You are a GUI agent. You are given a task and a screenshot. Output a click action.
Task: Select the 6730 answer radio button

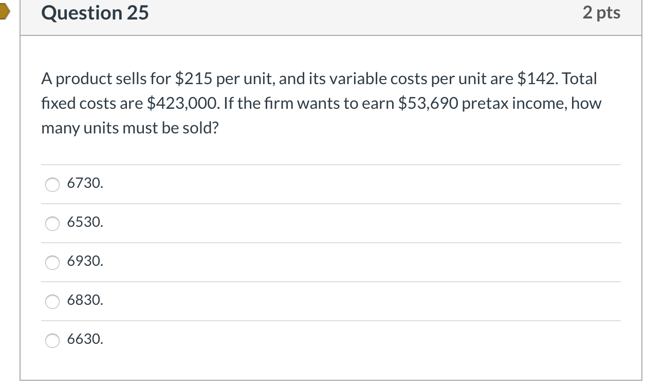(52, 185)
